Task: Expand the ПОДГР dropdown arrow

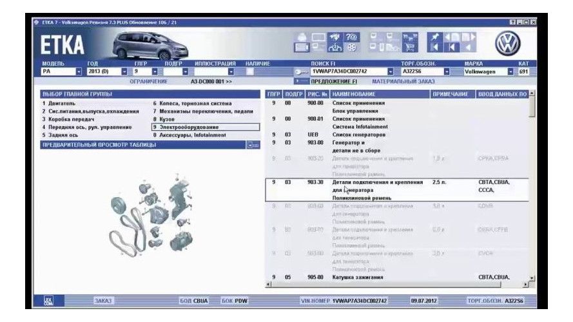Action: 185,71
